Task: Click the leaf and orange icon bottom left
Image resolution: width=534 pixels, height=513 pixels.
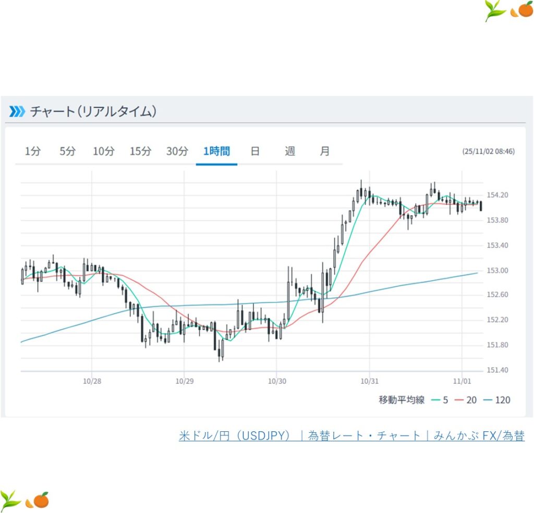Action: coord(25,500)
